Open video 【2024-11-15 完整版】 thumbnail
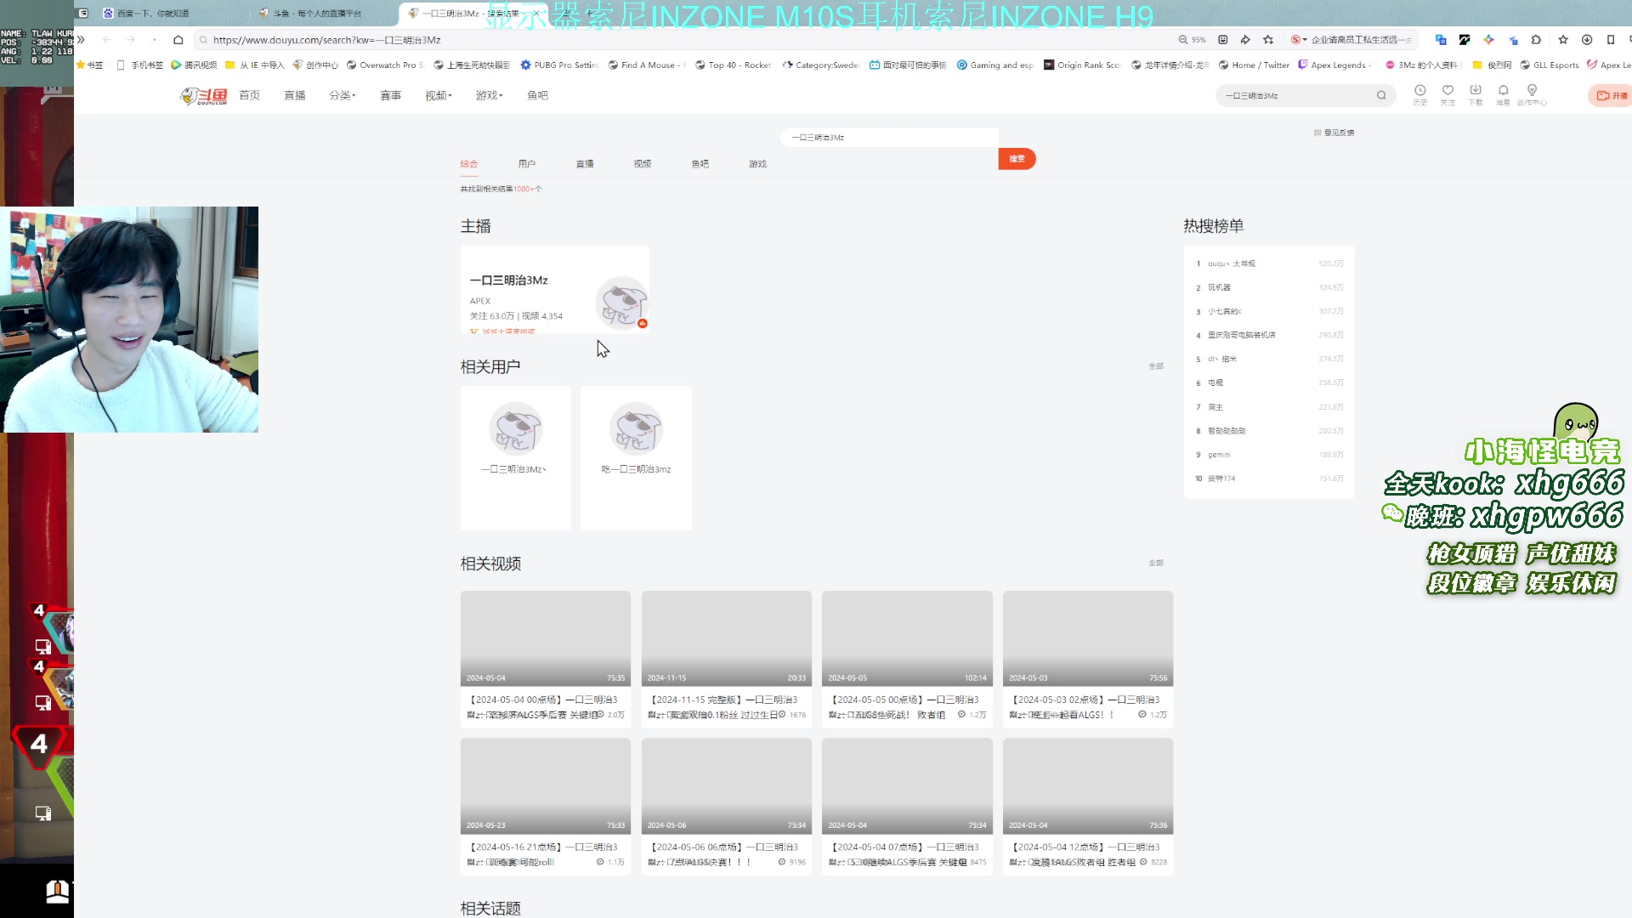 point(727,638)
